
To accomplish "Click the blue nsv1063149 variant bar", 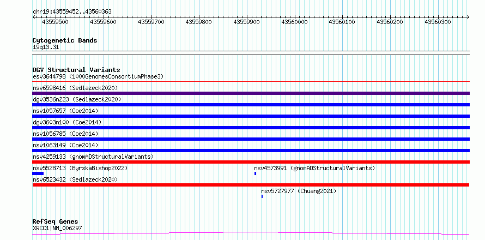I will point(251,151).
